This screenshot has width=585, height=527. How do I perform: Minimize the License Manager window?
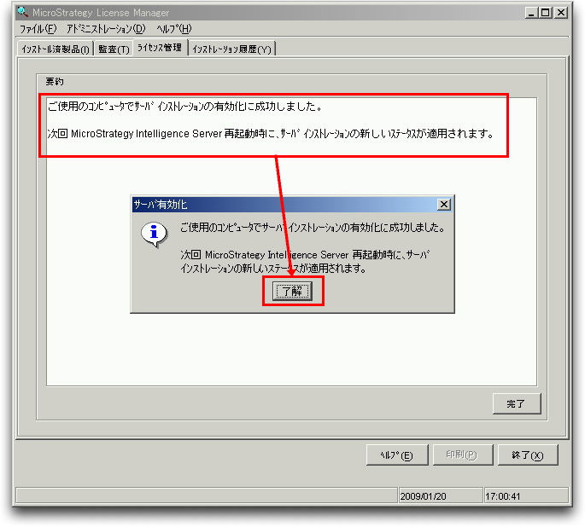click(x=531, y=13)
